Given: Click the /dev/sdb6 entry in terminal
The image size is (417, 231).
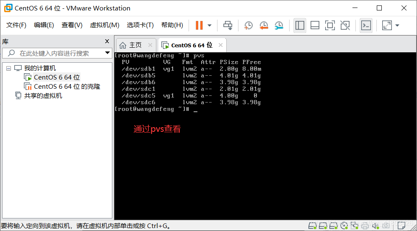Looking at the screenshot, I should [138, 82].
